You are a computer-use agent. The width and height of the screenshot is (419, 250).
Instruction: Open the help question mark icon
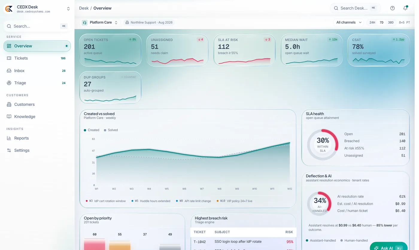tap(392, 8)
